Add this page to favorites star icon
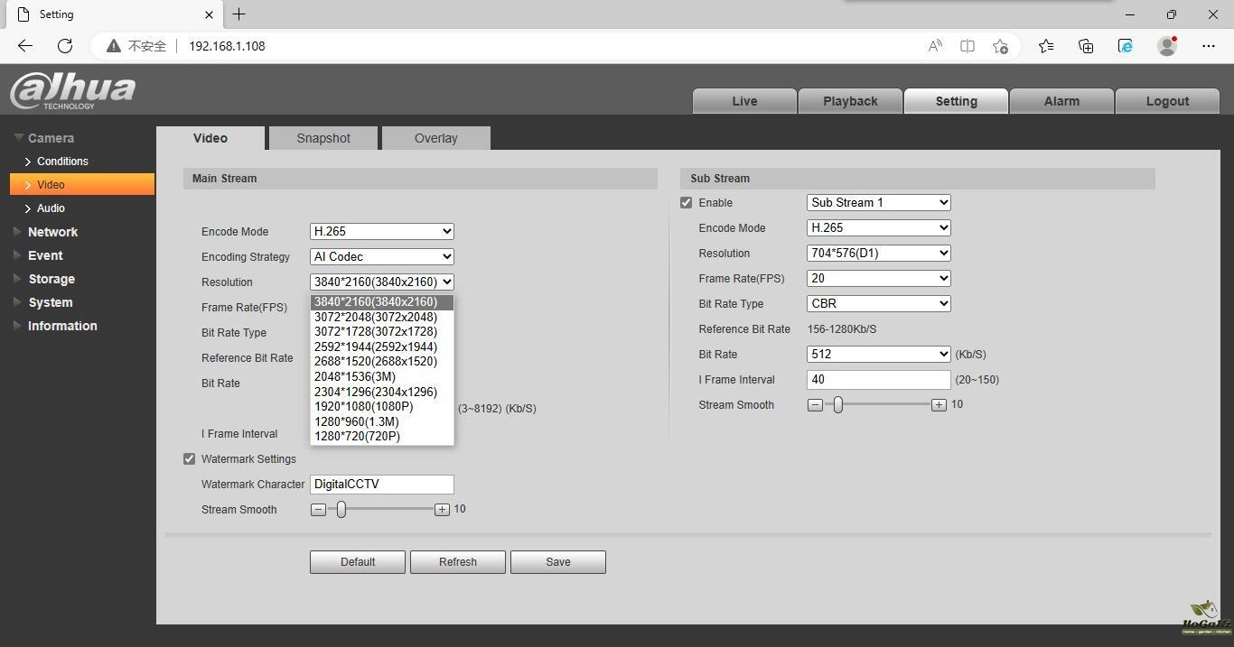The height and width of the screenshot is (647, 1234). click(1000, 46)
